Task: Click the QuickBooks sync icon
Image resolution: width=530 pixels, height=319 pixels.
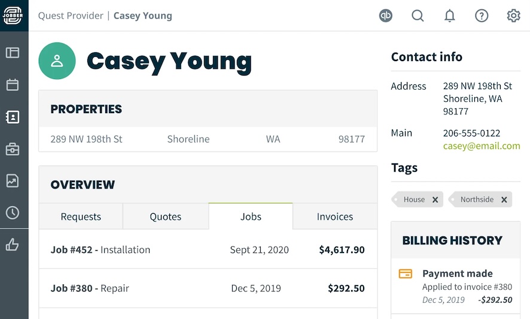Action: click(386, 16)
